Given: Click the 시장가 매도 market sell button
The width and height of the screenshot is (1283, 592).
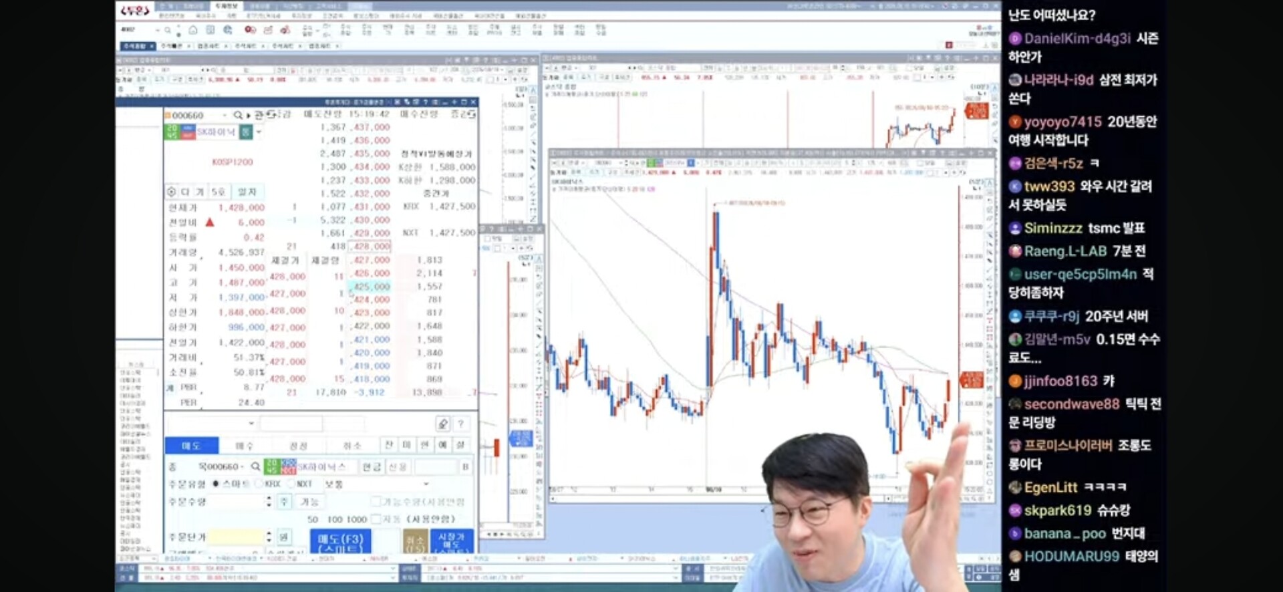Looking at the screenshot, I should coord(452,541).
